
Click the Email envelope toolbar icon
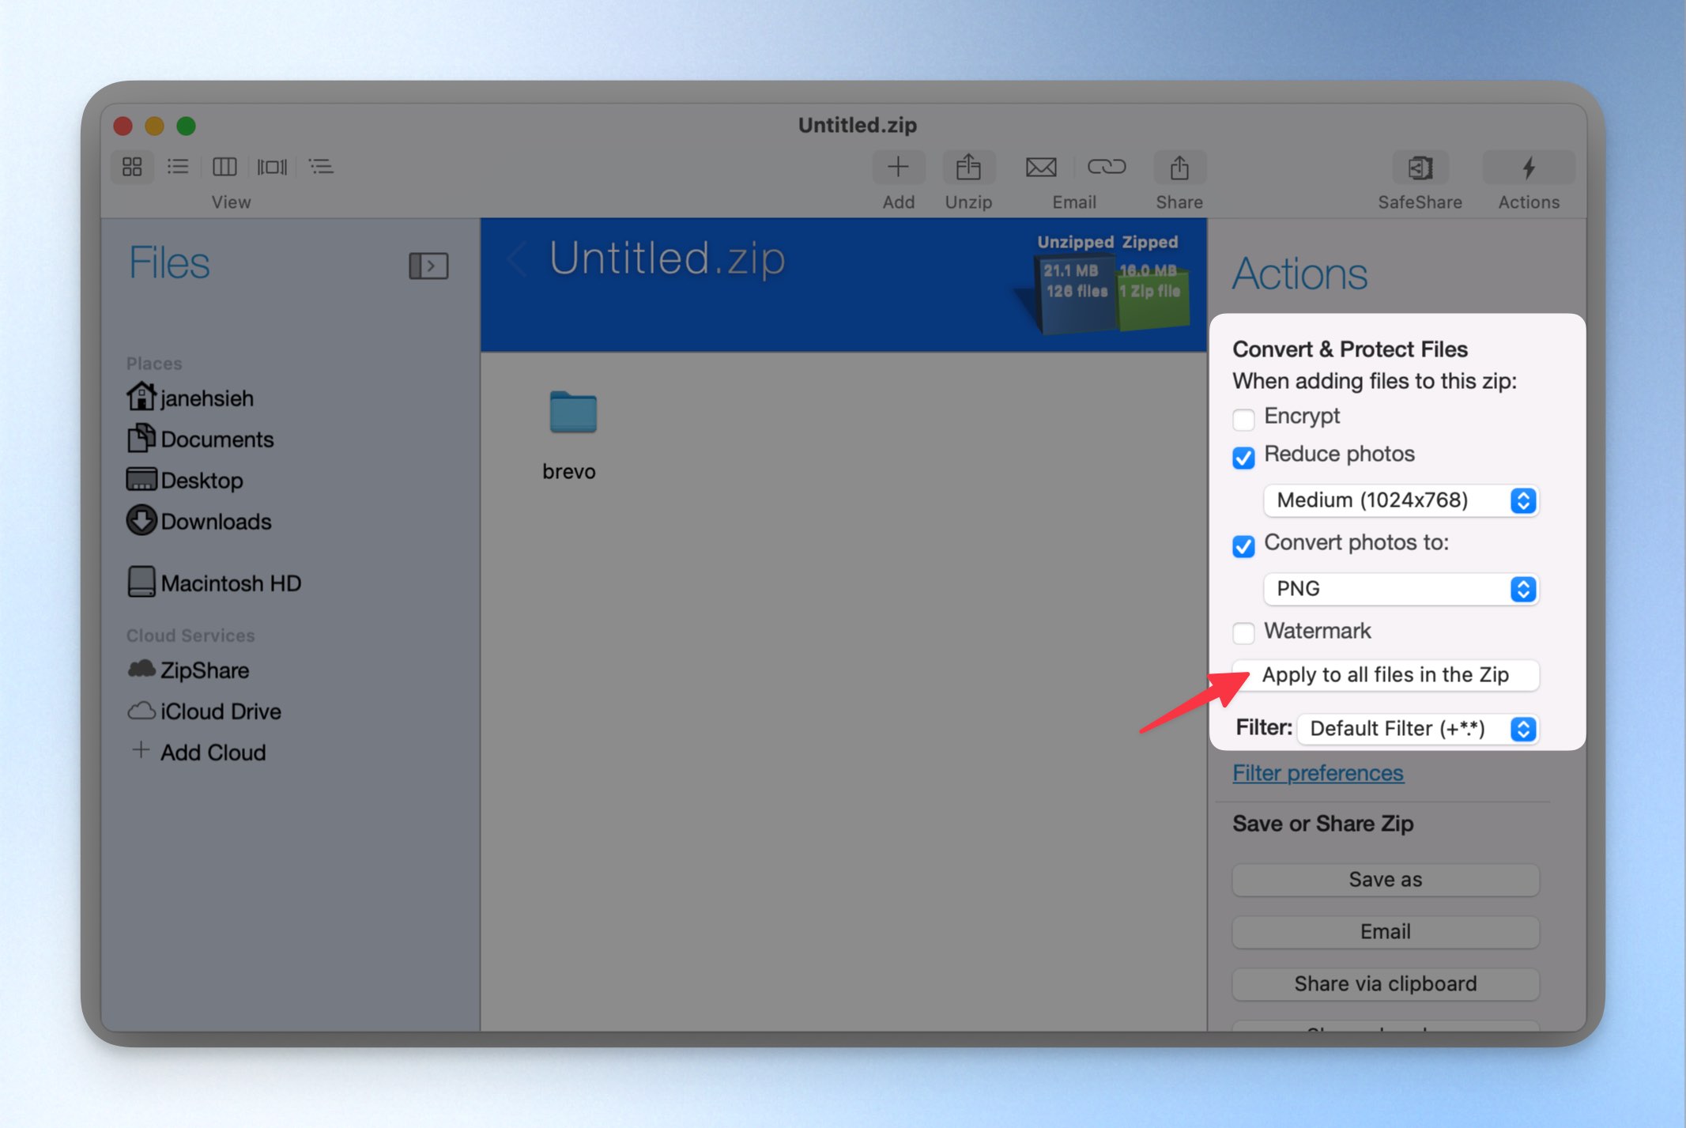click(1040, 168)
